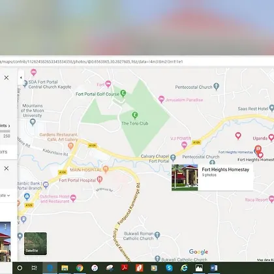This screenshot has height=274, width=274.
Task: Select the Fort Portal Golf Course marker
Action: (123, 93)
